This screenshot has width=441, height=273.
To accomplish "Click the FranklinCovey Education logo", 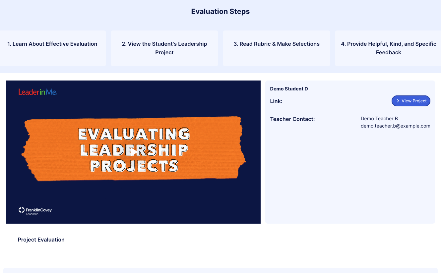I will tap(35, 211).
